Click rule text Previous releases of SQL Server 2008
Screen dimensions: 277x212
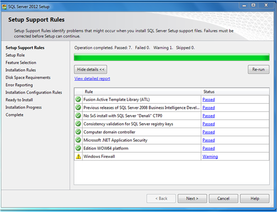(x=141, y=108)
